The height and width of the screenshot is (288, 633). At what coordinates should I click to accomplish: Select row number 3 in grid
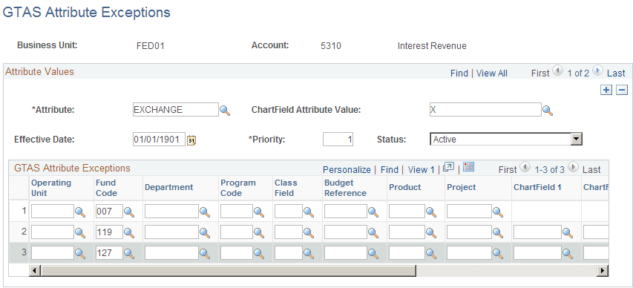(x=24, y=252)
